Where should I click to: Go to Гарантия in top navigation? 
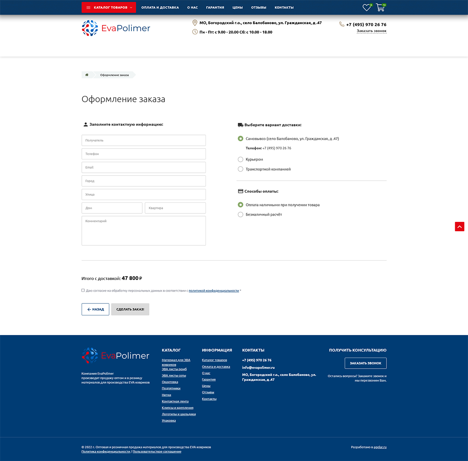215,7
